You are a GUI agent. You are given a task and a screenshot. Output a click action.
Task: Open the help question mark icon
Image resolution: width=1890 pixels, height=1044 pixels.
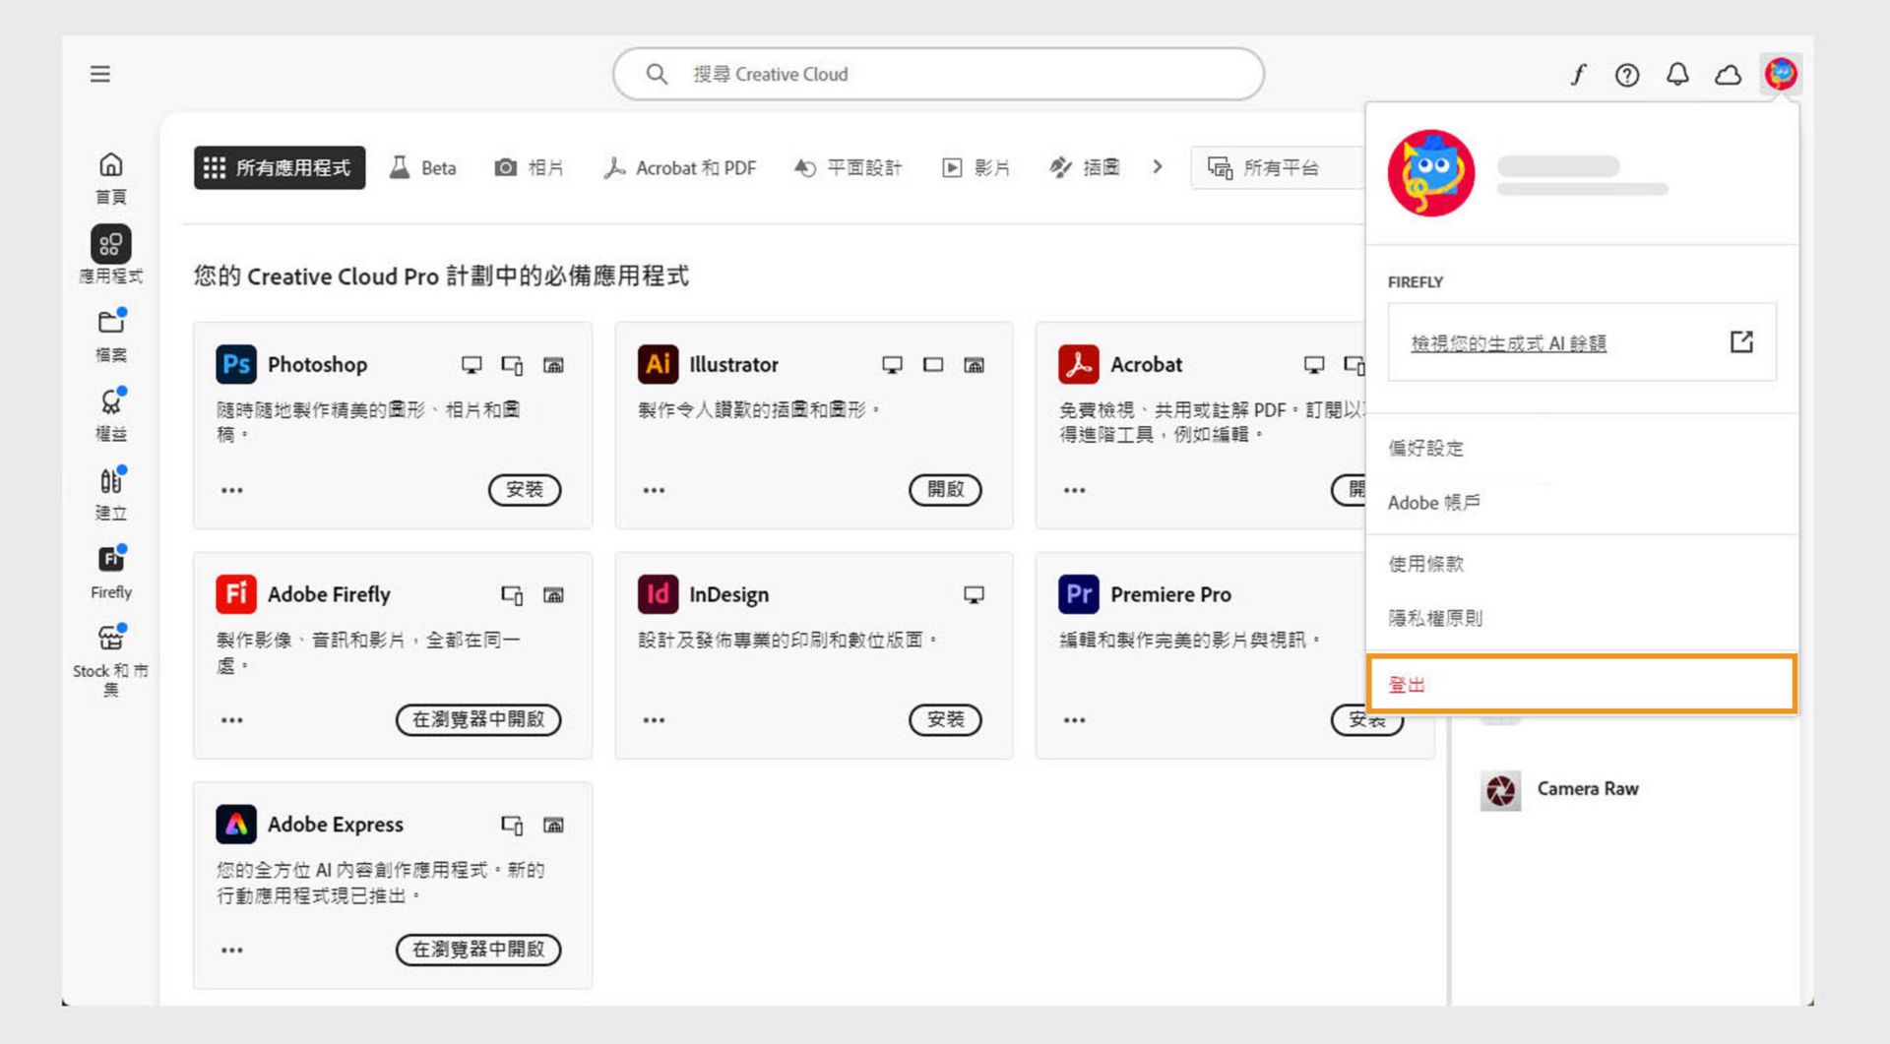[1627, 75]
